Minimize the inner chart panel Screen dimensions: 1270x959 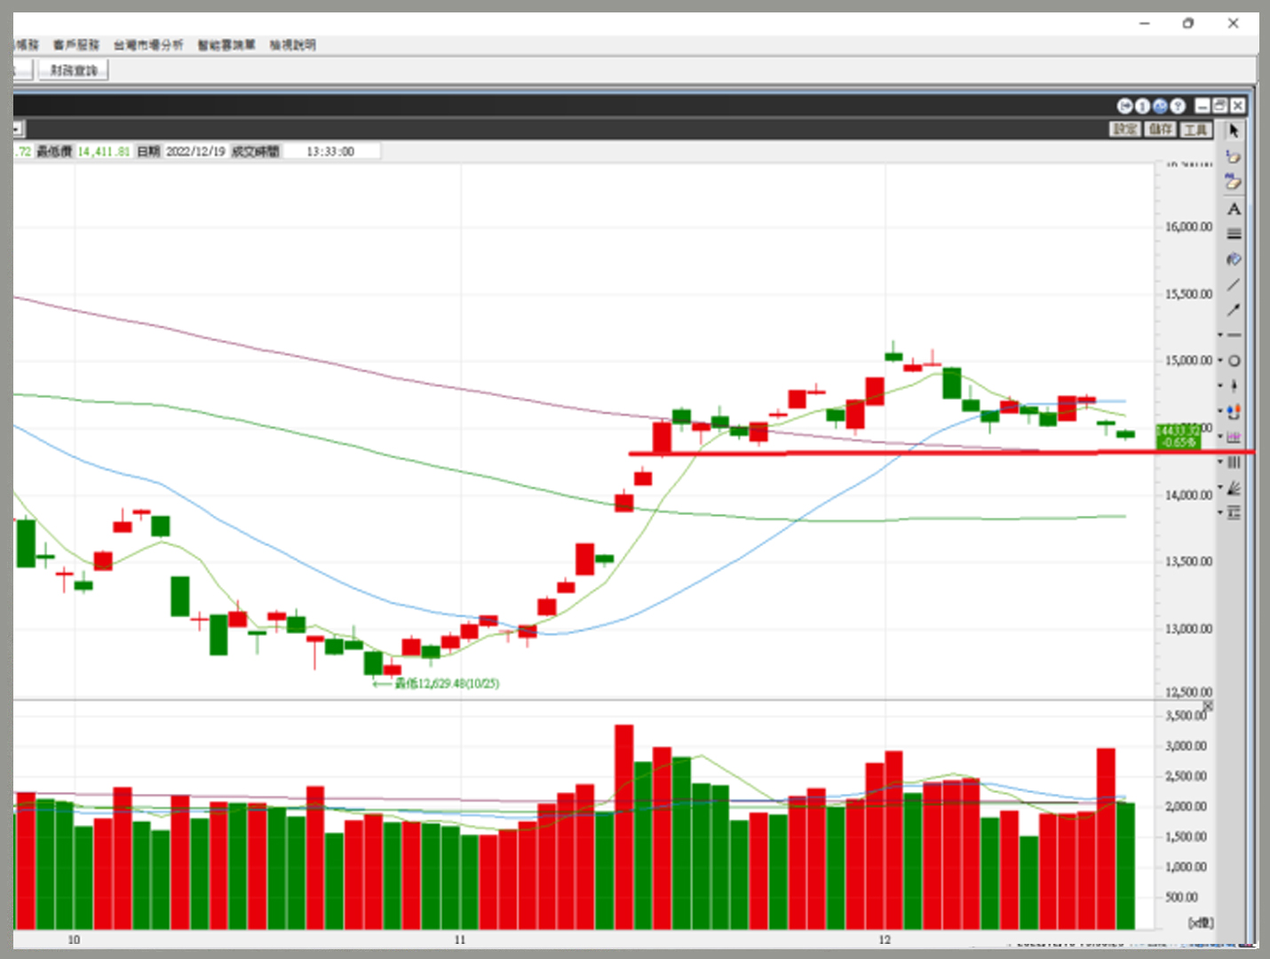(x=1203, y=107)
